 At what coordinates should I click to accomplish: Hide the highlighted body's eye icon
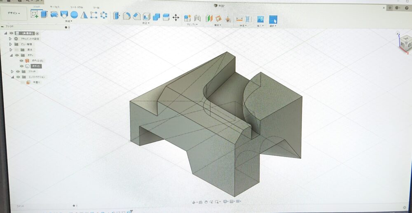coord(21,66)
